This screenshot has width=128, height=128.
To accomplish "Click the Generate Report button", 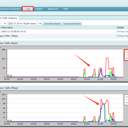I will pyautogui.click(x=52, y=24).
